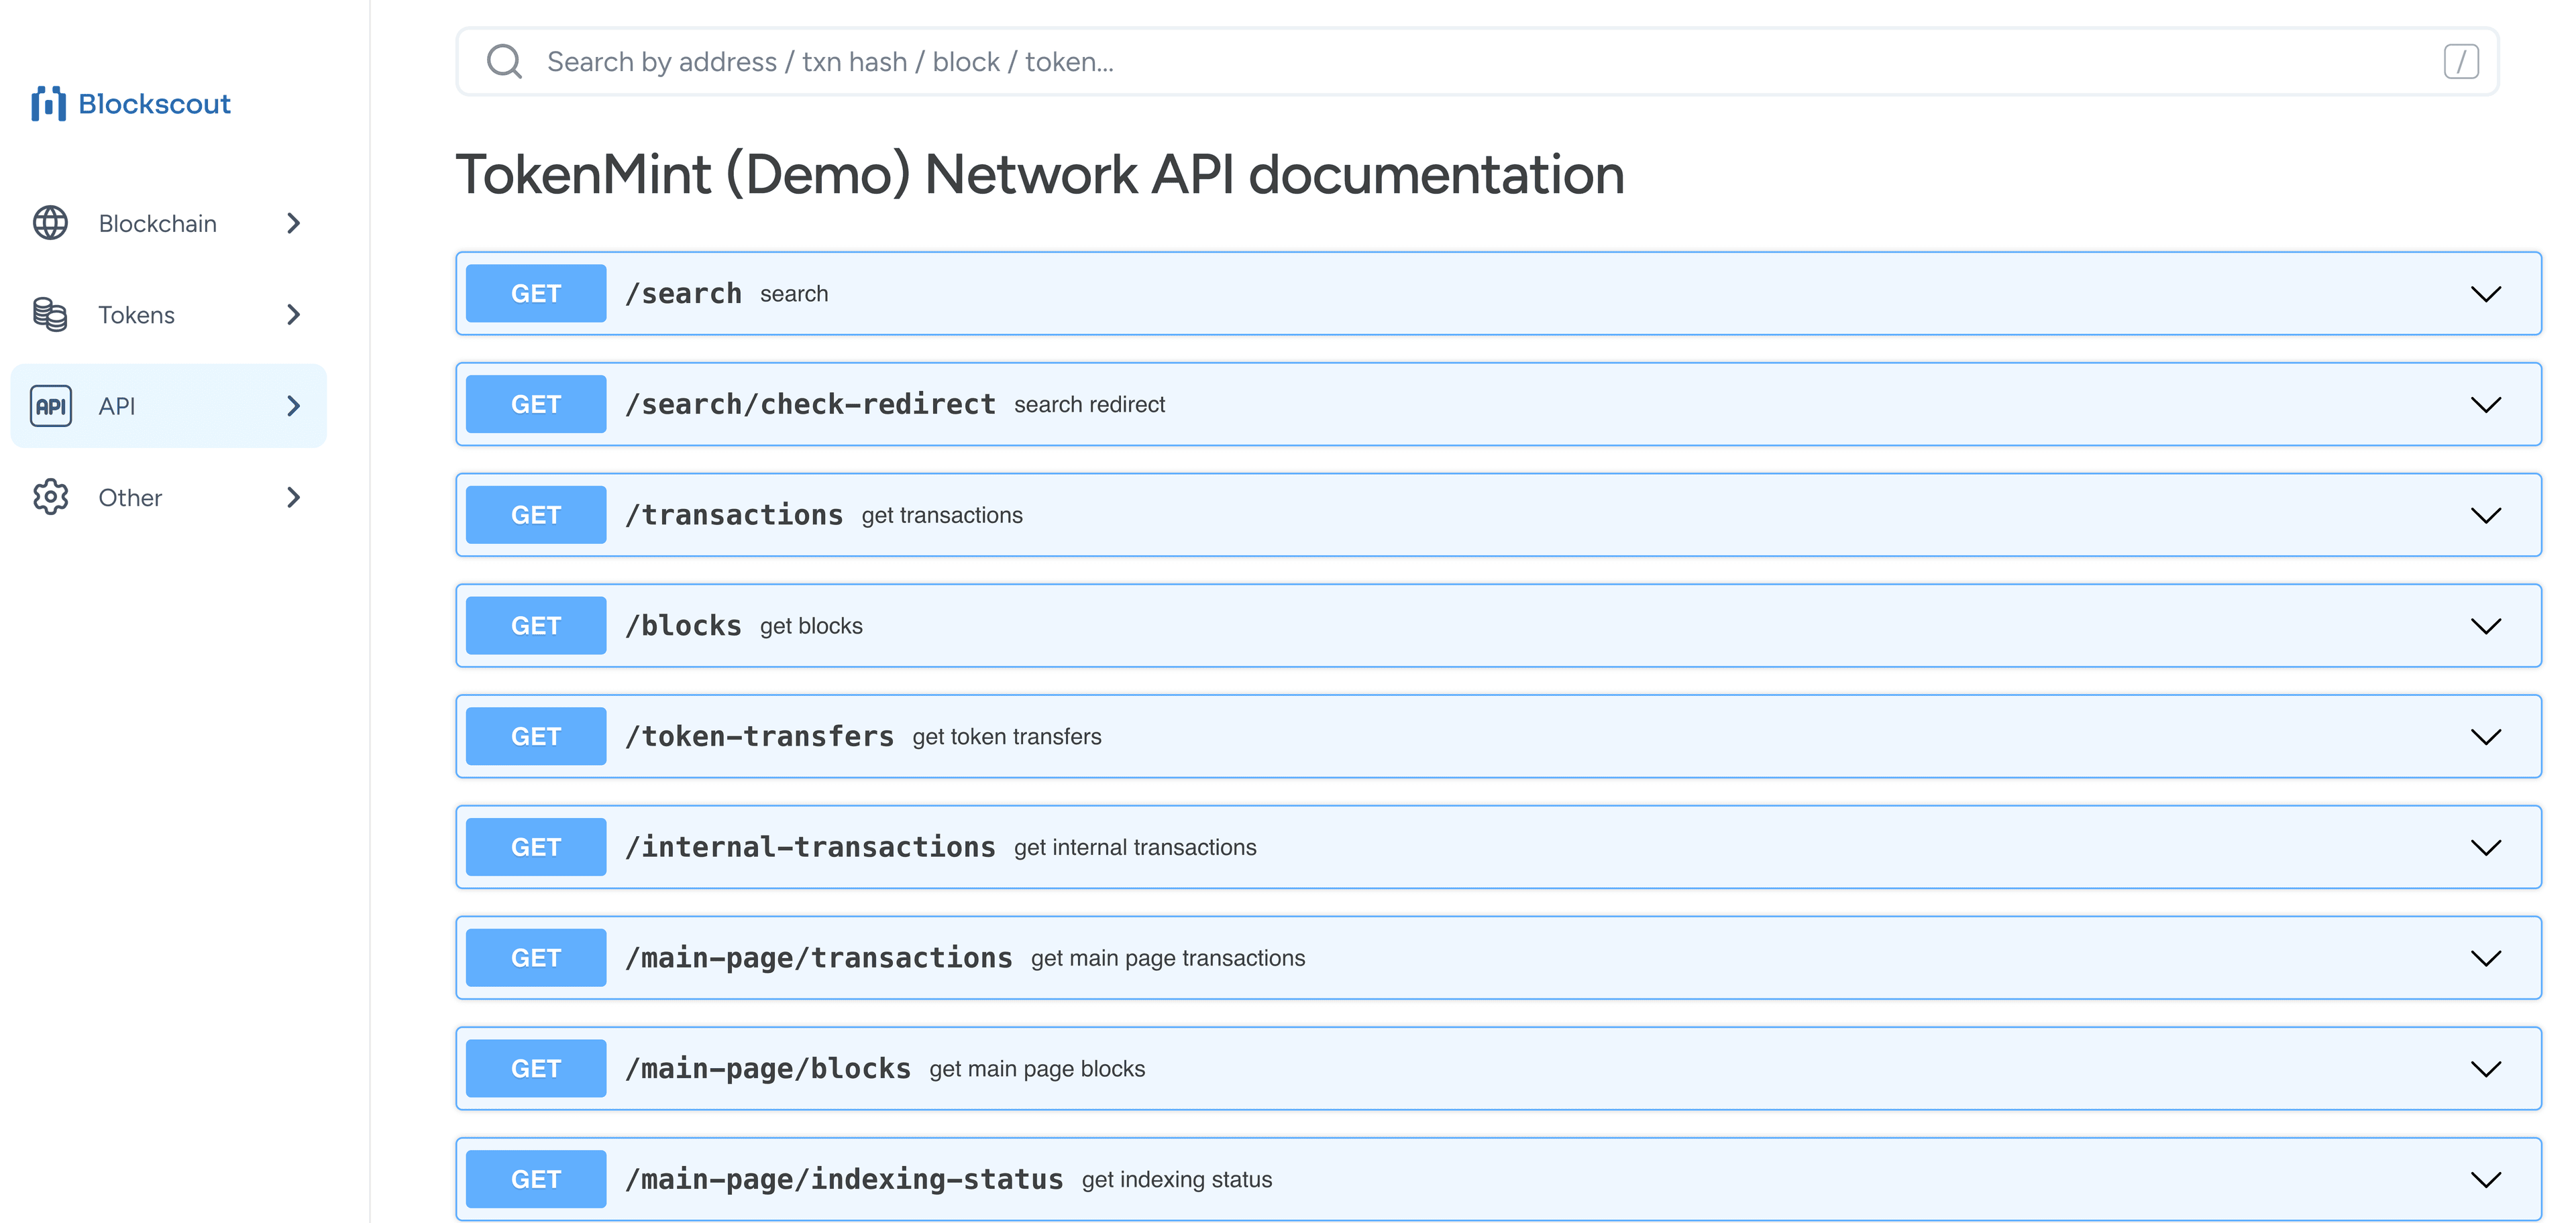
Task: Click the API sidebar icon
Action: coord(50,406)
